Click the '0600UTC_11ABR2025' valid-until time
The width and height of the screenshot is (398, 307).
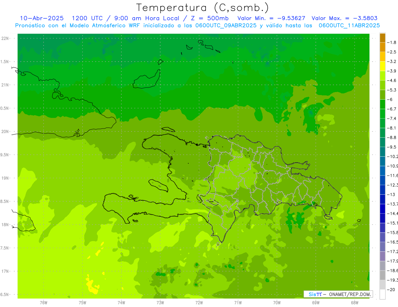click(349, 25)
